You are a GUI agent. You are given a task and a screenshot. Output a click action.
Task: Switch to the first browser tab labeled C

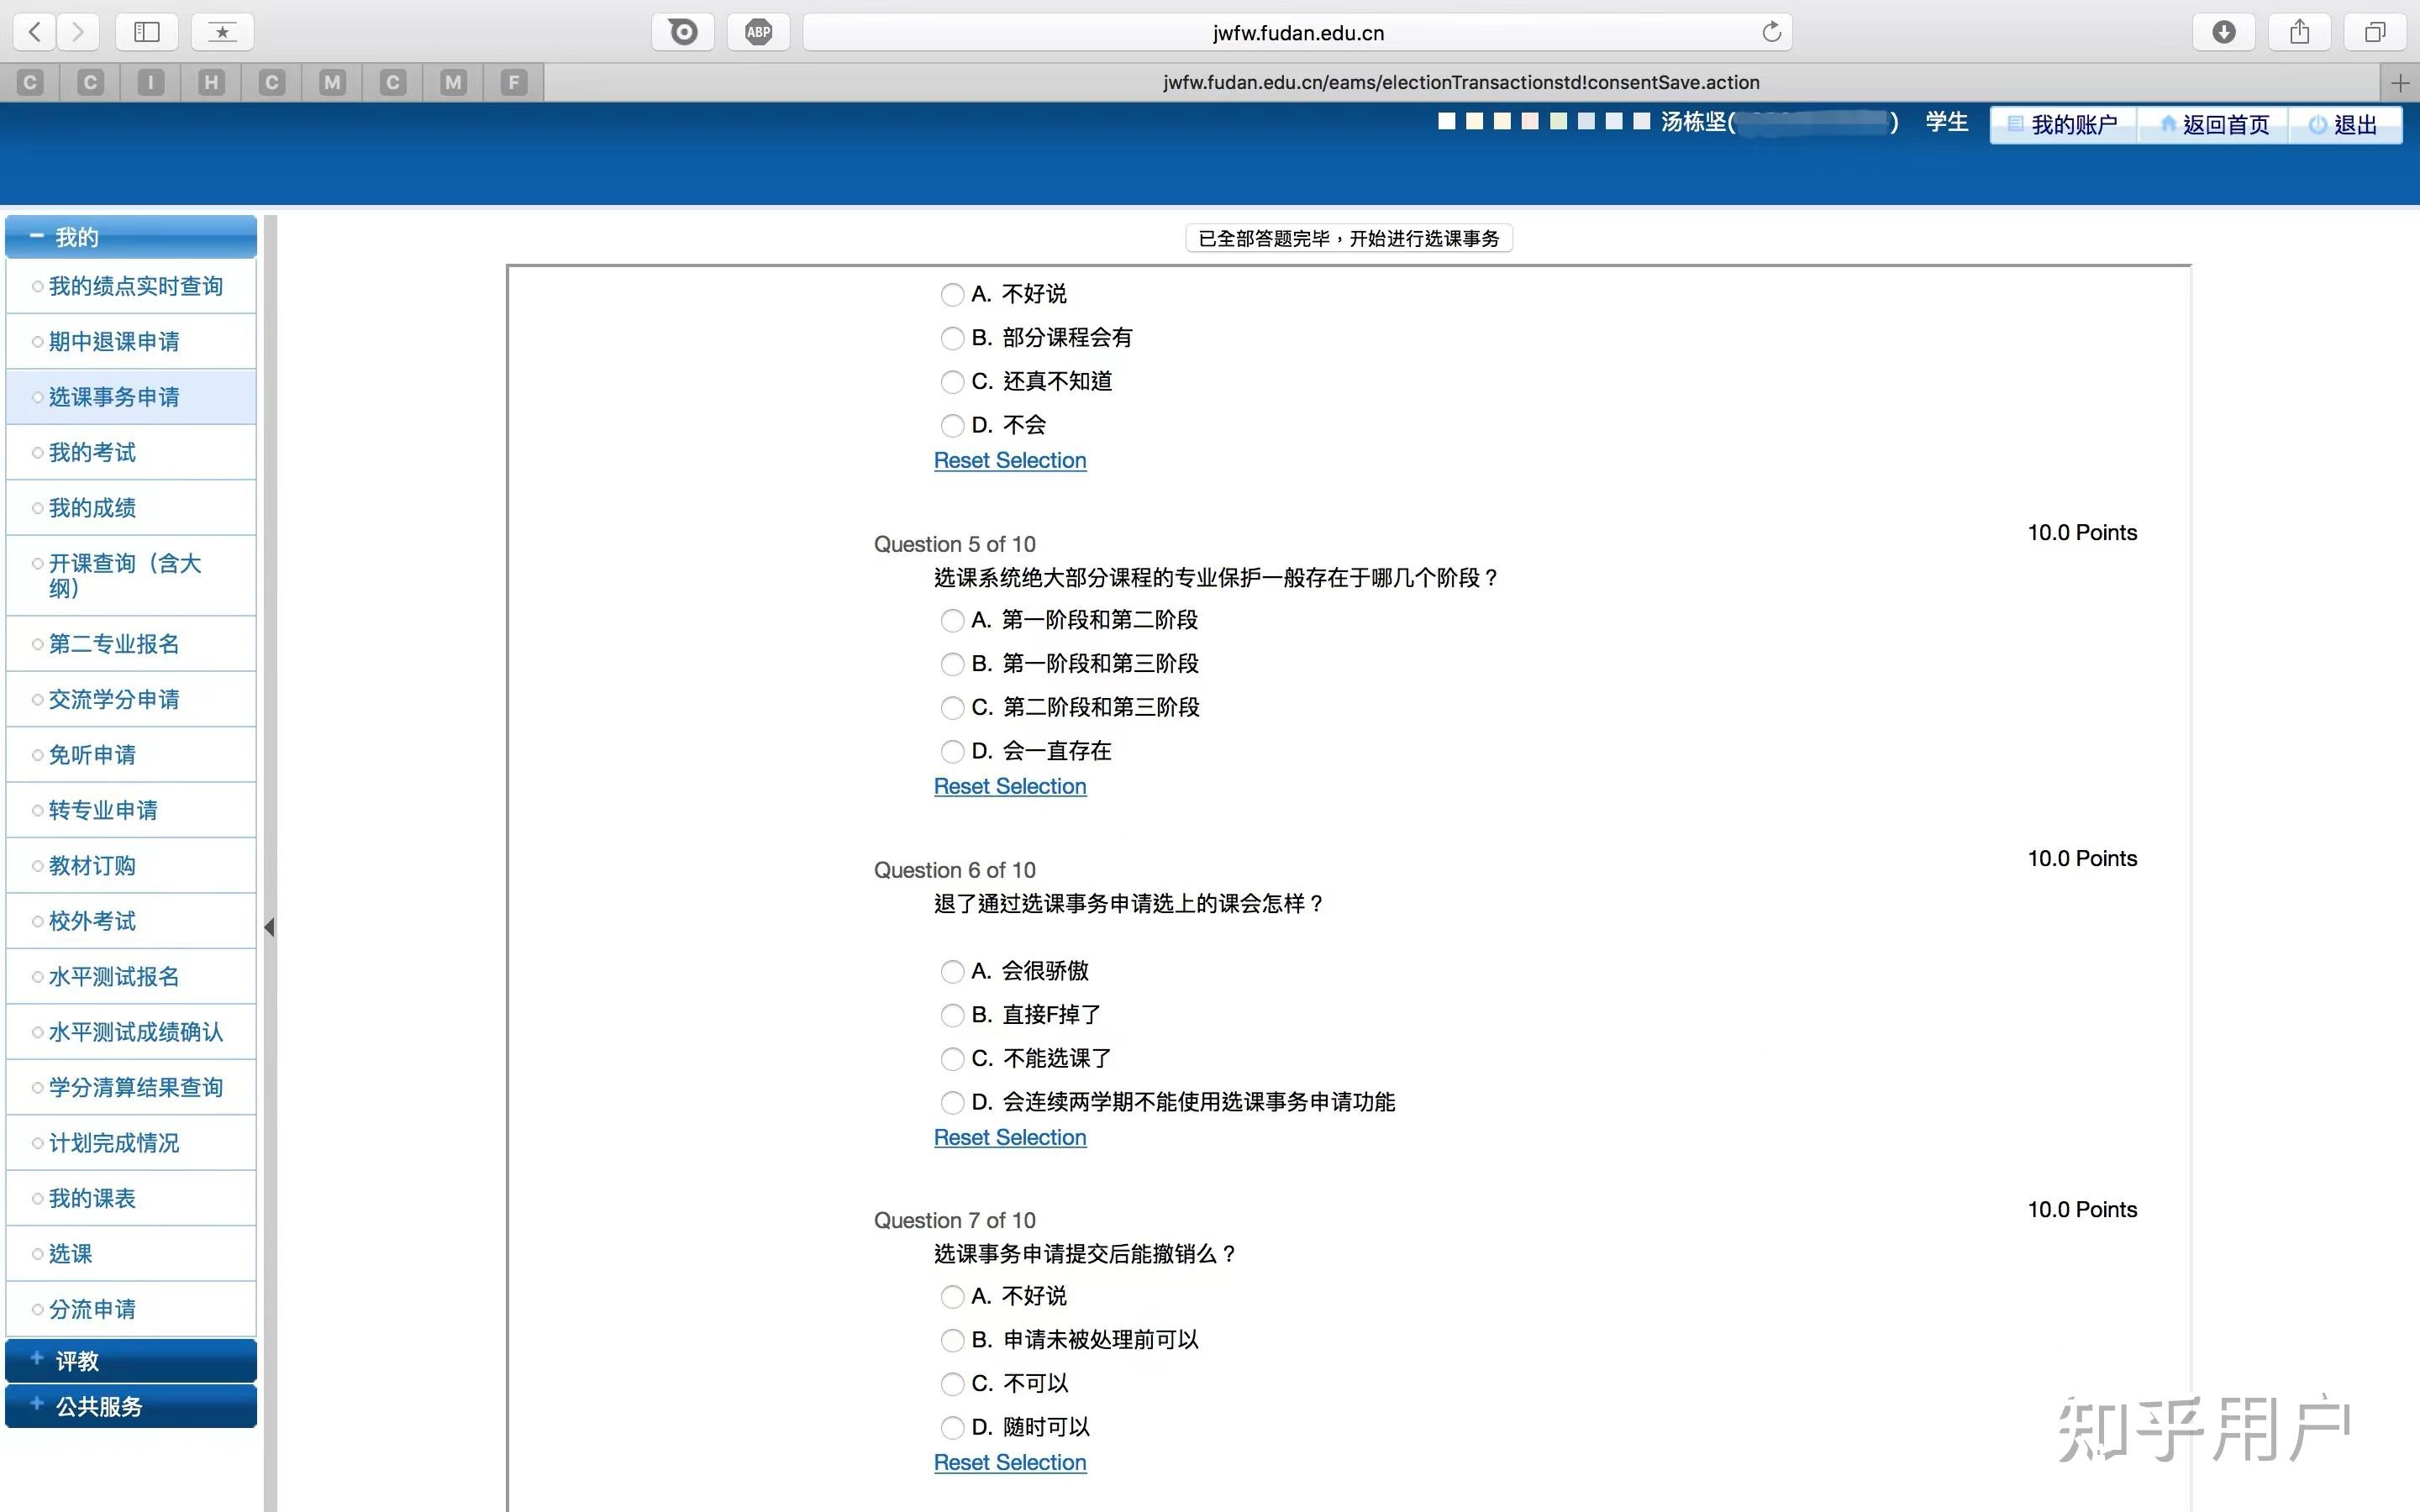[x=30, y=82]
